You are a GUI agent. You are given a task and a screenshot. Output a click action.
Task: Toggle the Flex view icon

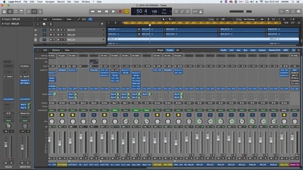[84, 19]
